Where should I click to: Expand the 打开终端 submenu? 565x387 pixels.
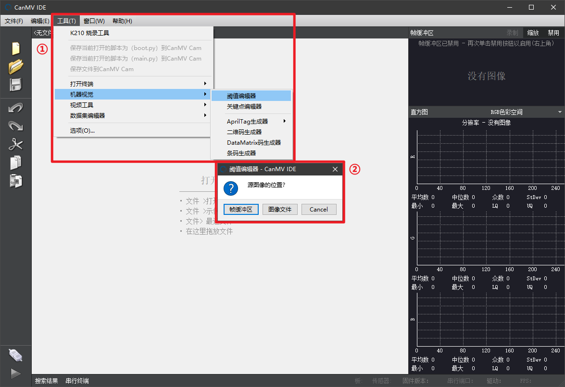click(x=133, y=84)
